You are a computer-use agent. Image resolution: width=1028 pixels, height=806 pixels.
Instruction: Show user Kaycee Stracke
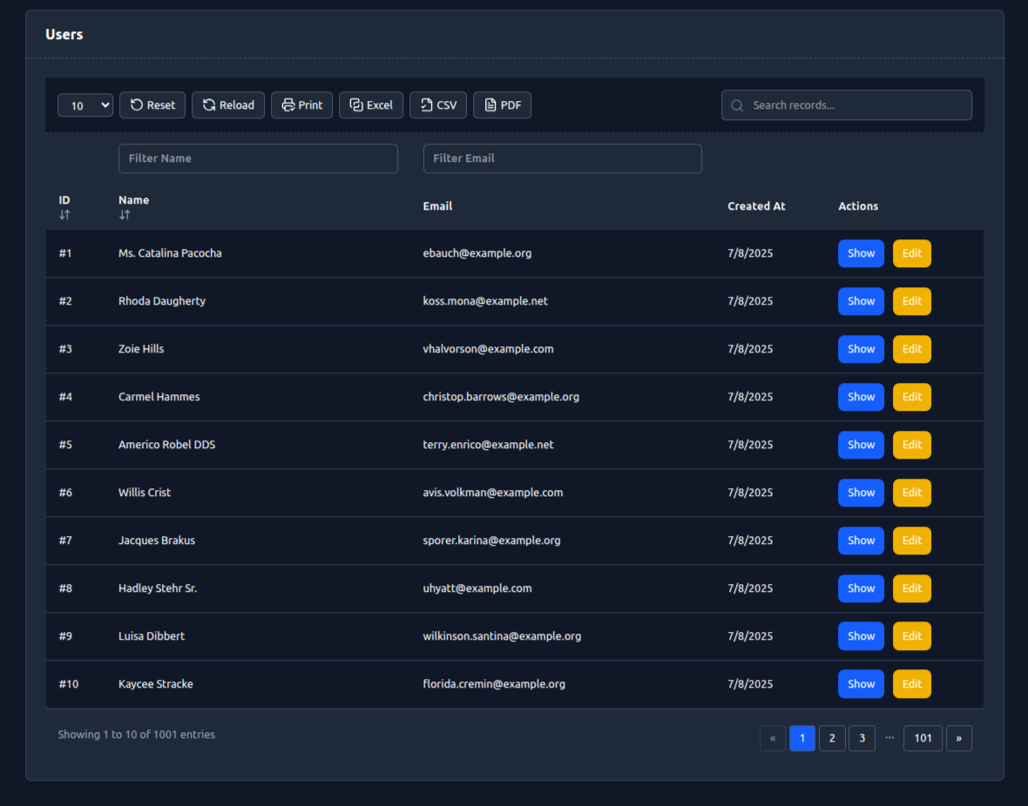[x=861, y=684]
